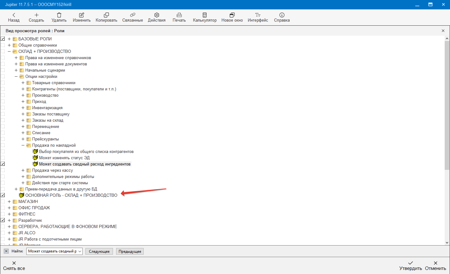Click the scrollbar down arrow

447,242
